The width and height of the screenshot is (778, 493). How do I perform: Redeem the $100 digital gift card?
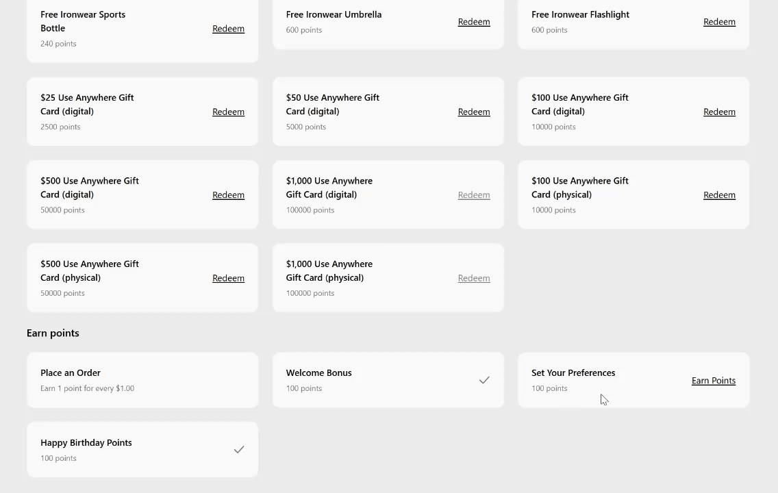click(x=719, y=112)
